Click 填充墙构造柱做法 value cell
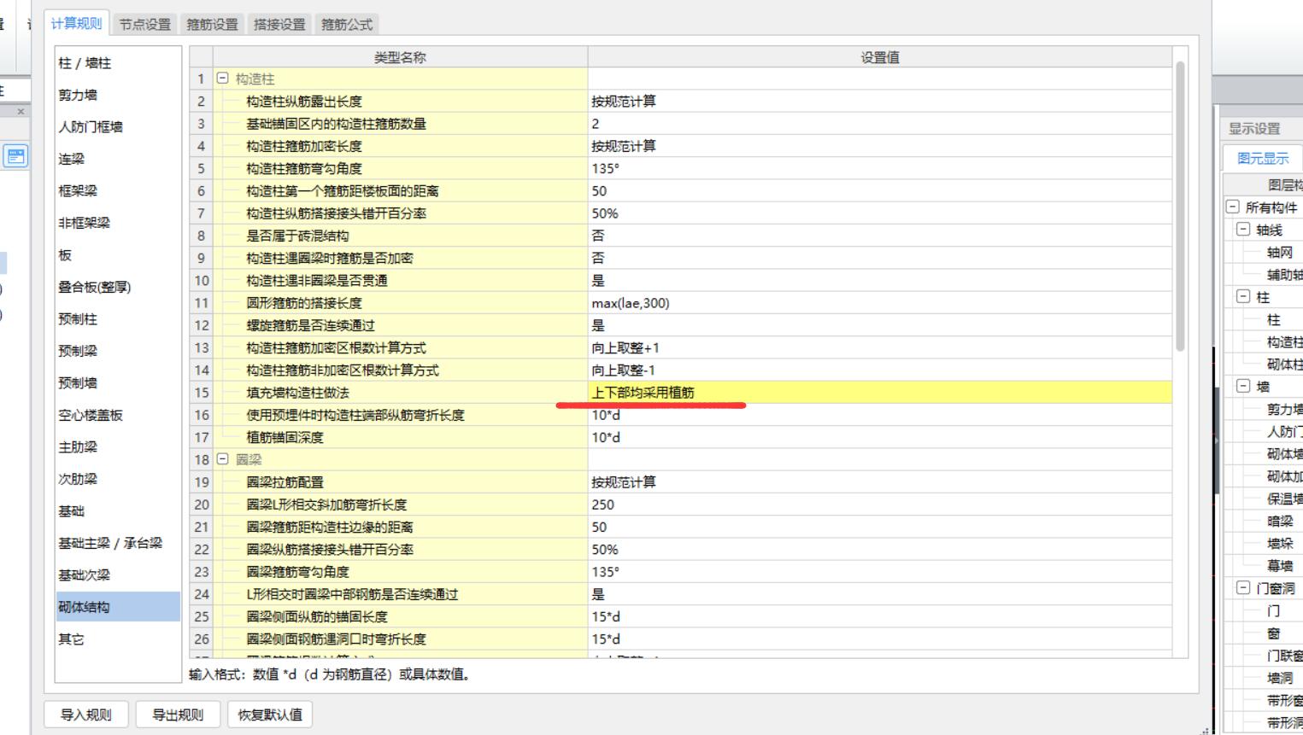 click(880, 393)
